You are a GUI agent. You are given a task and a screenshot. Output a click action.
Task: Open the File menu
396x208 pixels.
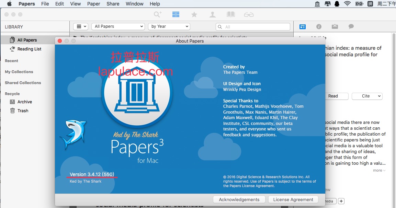tap(45, 4)
